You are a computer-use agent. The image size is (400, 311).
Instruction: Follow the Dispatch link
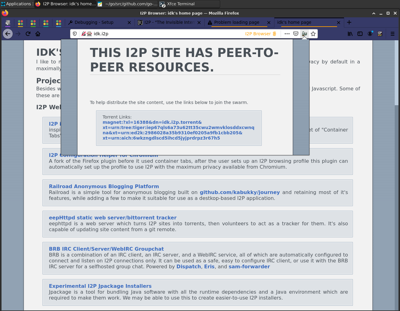[x=189, y=266]
